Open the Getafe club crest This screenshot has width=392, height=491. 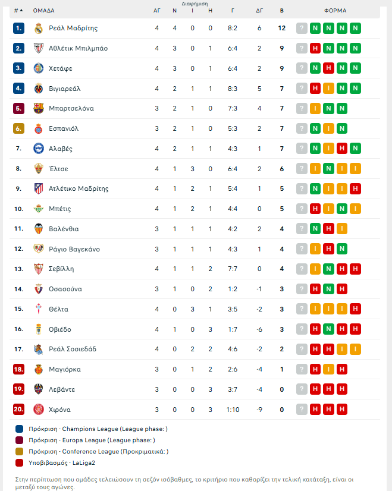pos(39,68)
